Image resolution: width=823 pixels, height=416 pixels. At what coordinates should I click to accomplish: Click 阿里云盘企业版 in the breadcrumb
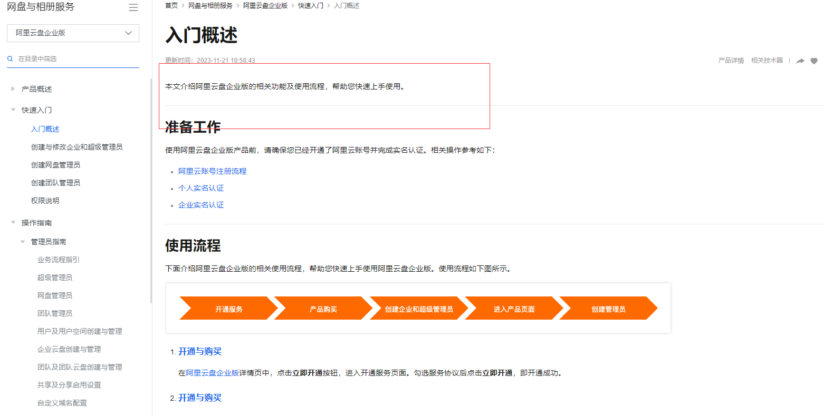[x=265, y=6]
